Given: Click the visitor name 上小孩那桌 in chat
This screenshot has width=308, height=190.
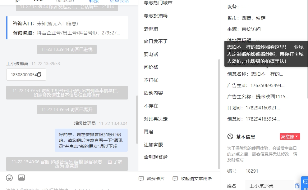Looking at the screenshot, I should (x=17, y=64).
